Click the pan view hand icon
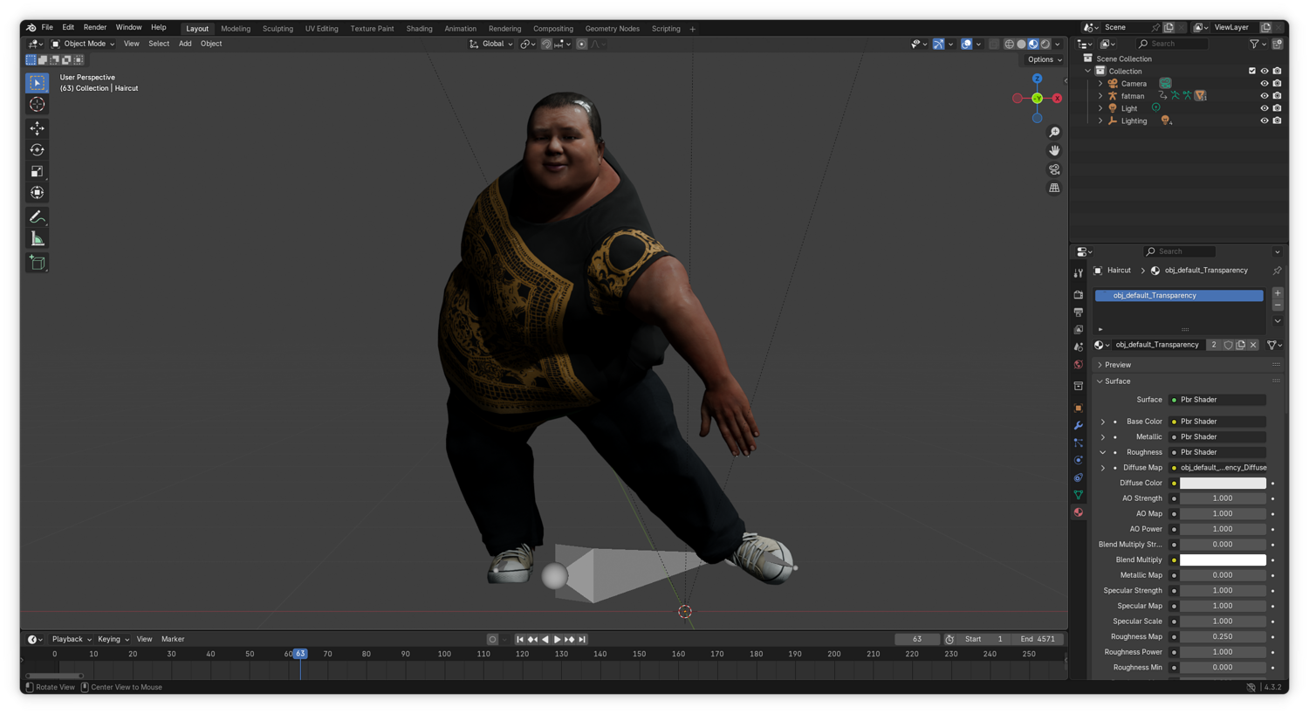 (1054, 151)
